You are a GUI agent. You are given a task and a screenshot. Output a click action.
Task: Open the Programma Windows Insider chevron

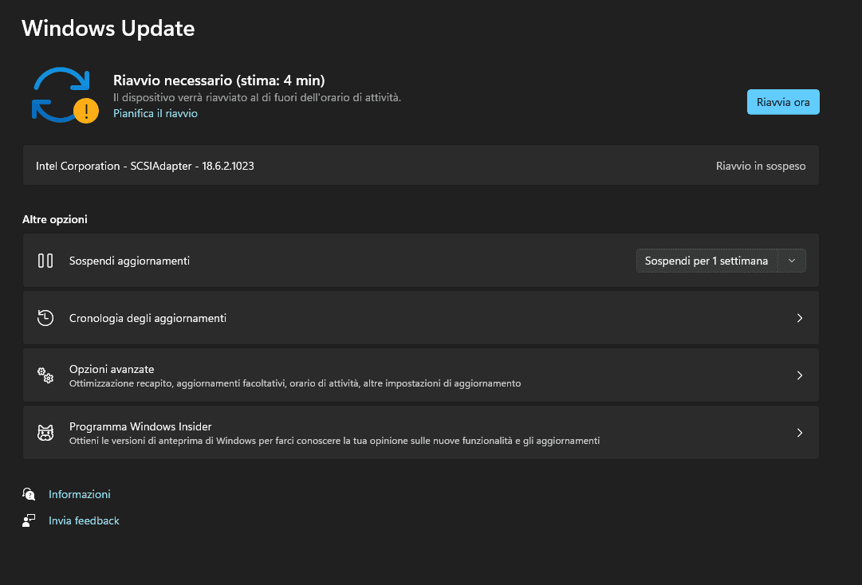tap(800, 433)
